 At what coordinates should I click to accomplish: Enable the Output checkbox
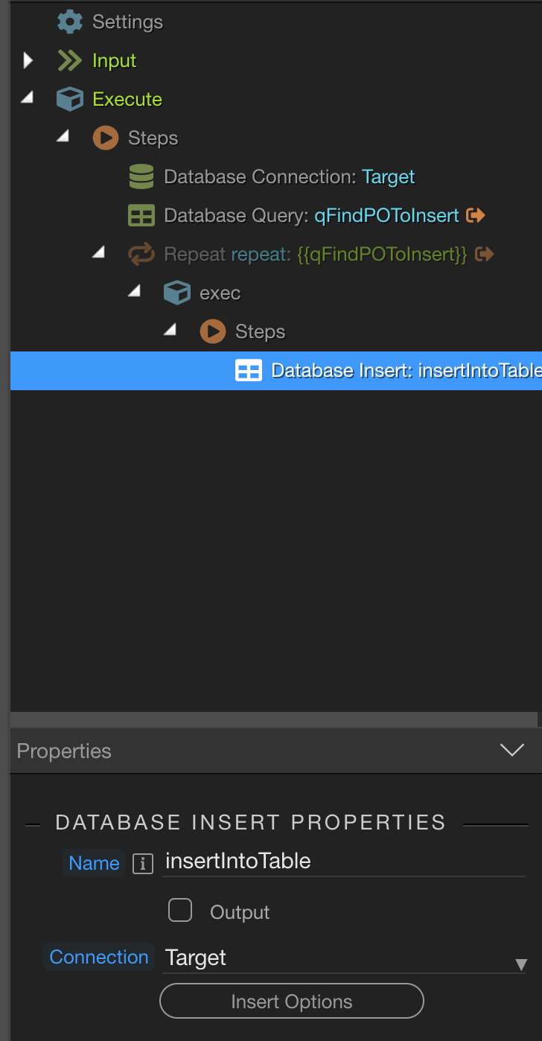click(180, 910)
